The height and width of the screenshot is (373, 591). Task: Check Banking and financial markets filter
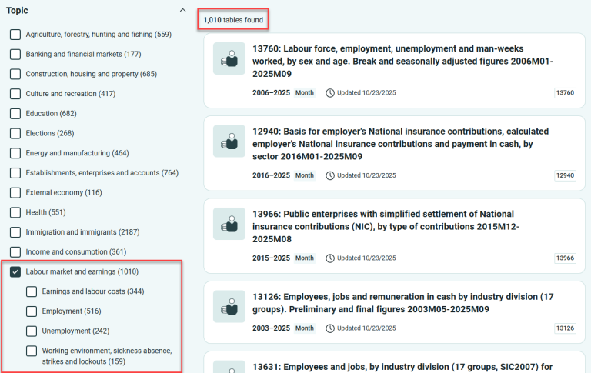(15, 55)
